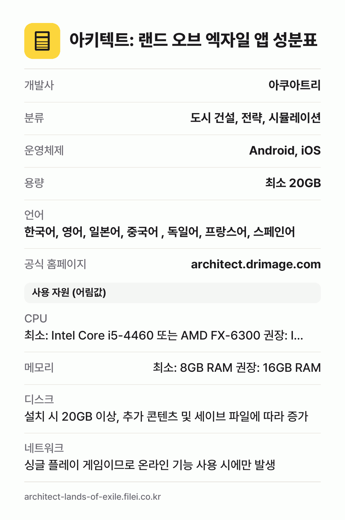Open the architect.drimage.com homepage link
Screen dimensions: 345x520
(256, 264)
